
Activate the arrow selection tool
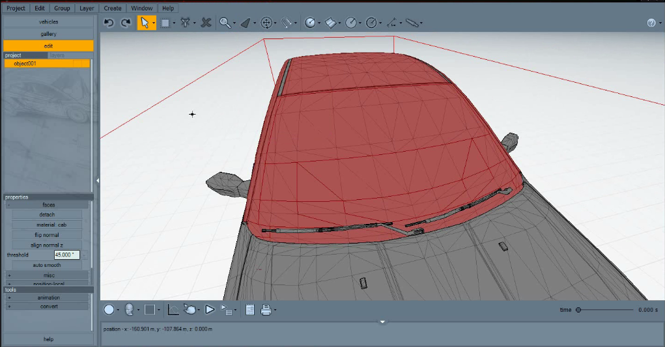tap(145, 23)
